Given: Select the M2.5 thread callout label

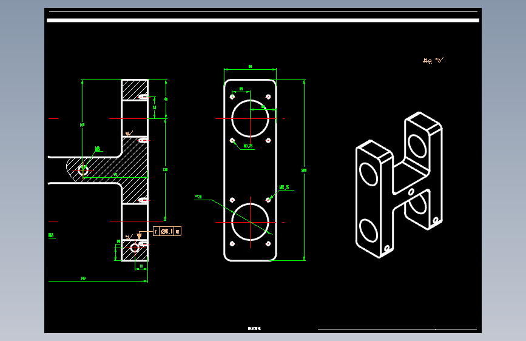Looking at the screenshot, I should [284, 187].
